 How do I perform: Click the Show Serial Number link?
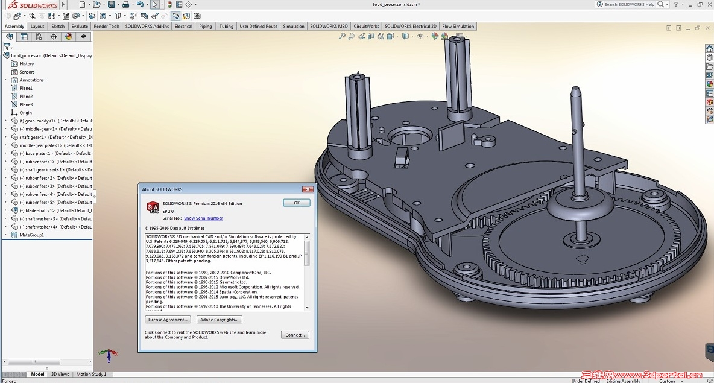(x=203, y=218)
